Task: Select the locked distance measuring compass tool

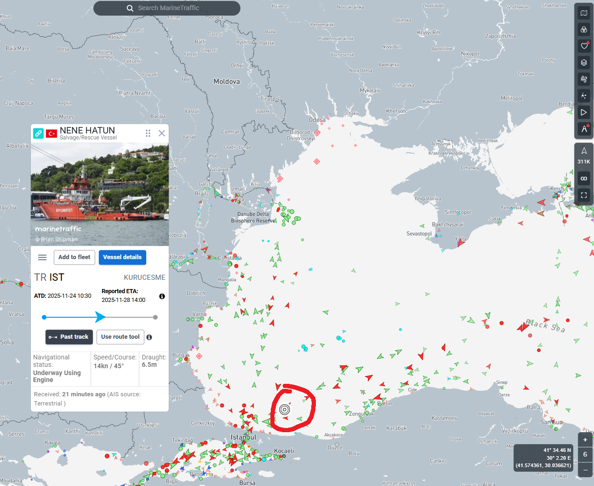Action: click(x=584, y=129)
